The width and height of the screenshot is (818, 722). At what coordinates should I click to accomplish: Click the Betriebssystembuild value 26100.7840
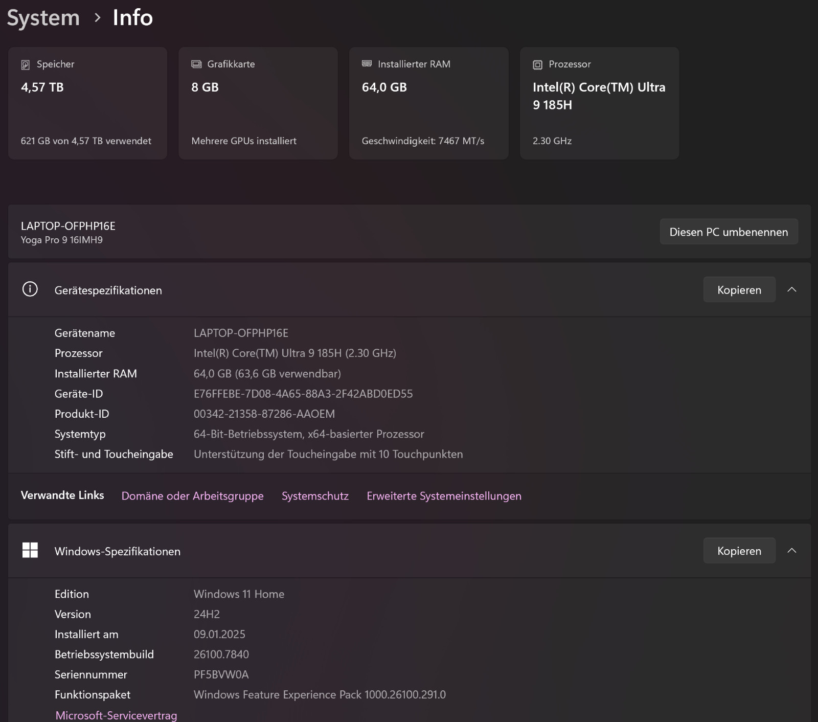coord(221,654)
